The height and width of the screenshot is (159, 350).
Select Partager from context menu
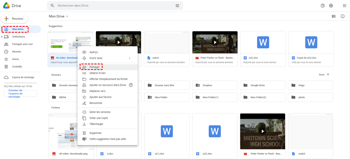(x=94, y=67)
